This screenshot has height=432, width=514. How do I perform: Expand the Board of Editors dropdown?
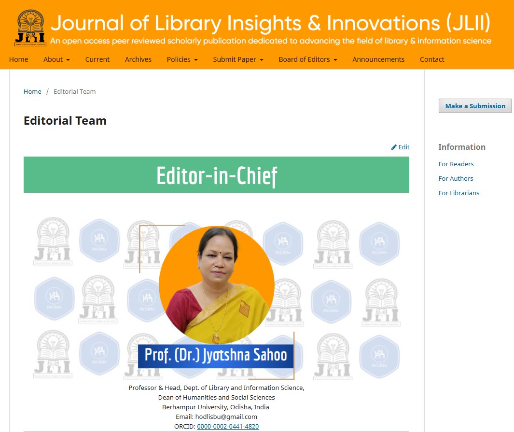point(308,59)
